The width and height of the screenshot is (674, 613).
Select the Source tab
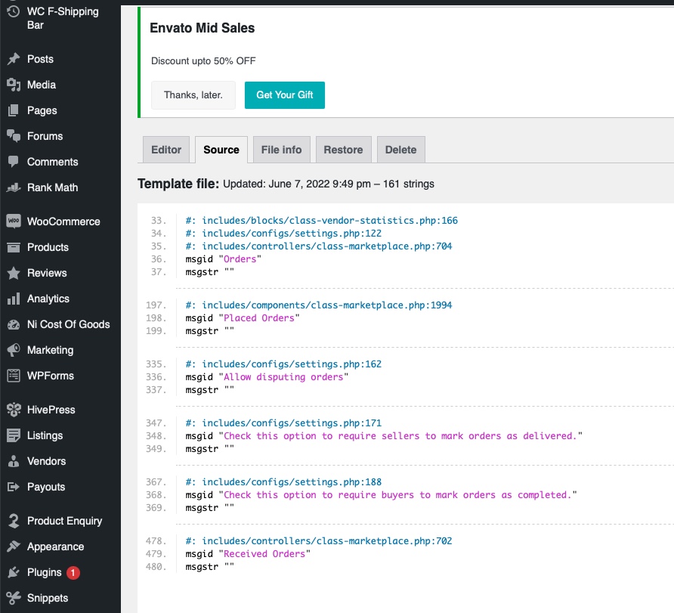(221, 150)
